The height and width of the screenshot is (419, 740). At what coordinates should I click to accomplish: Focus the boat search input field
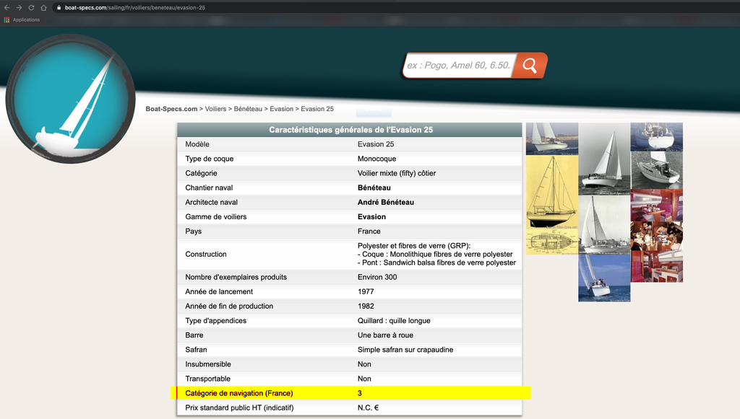point(459,66)
